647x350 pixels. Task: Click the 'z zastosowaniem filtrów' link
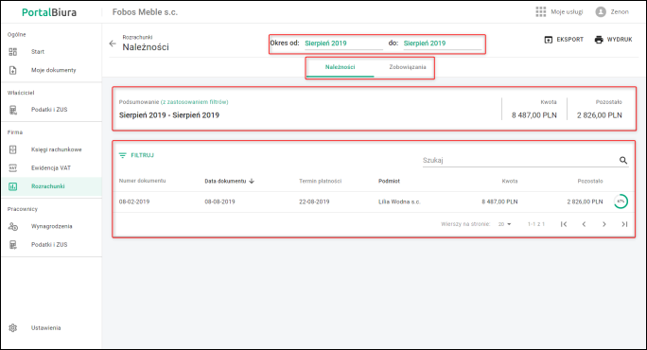194,102
